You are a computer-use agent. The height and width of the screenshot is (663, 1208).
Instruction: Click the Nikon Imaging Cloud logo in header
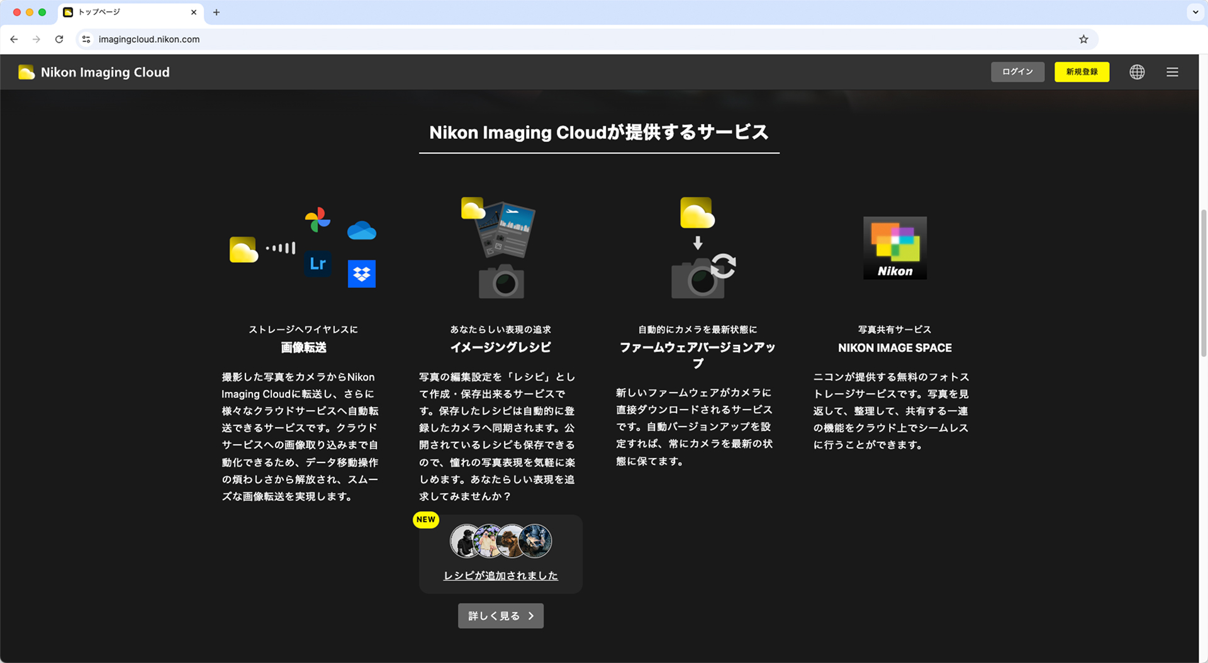pyautogui.click(x=93, y=72)
